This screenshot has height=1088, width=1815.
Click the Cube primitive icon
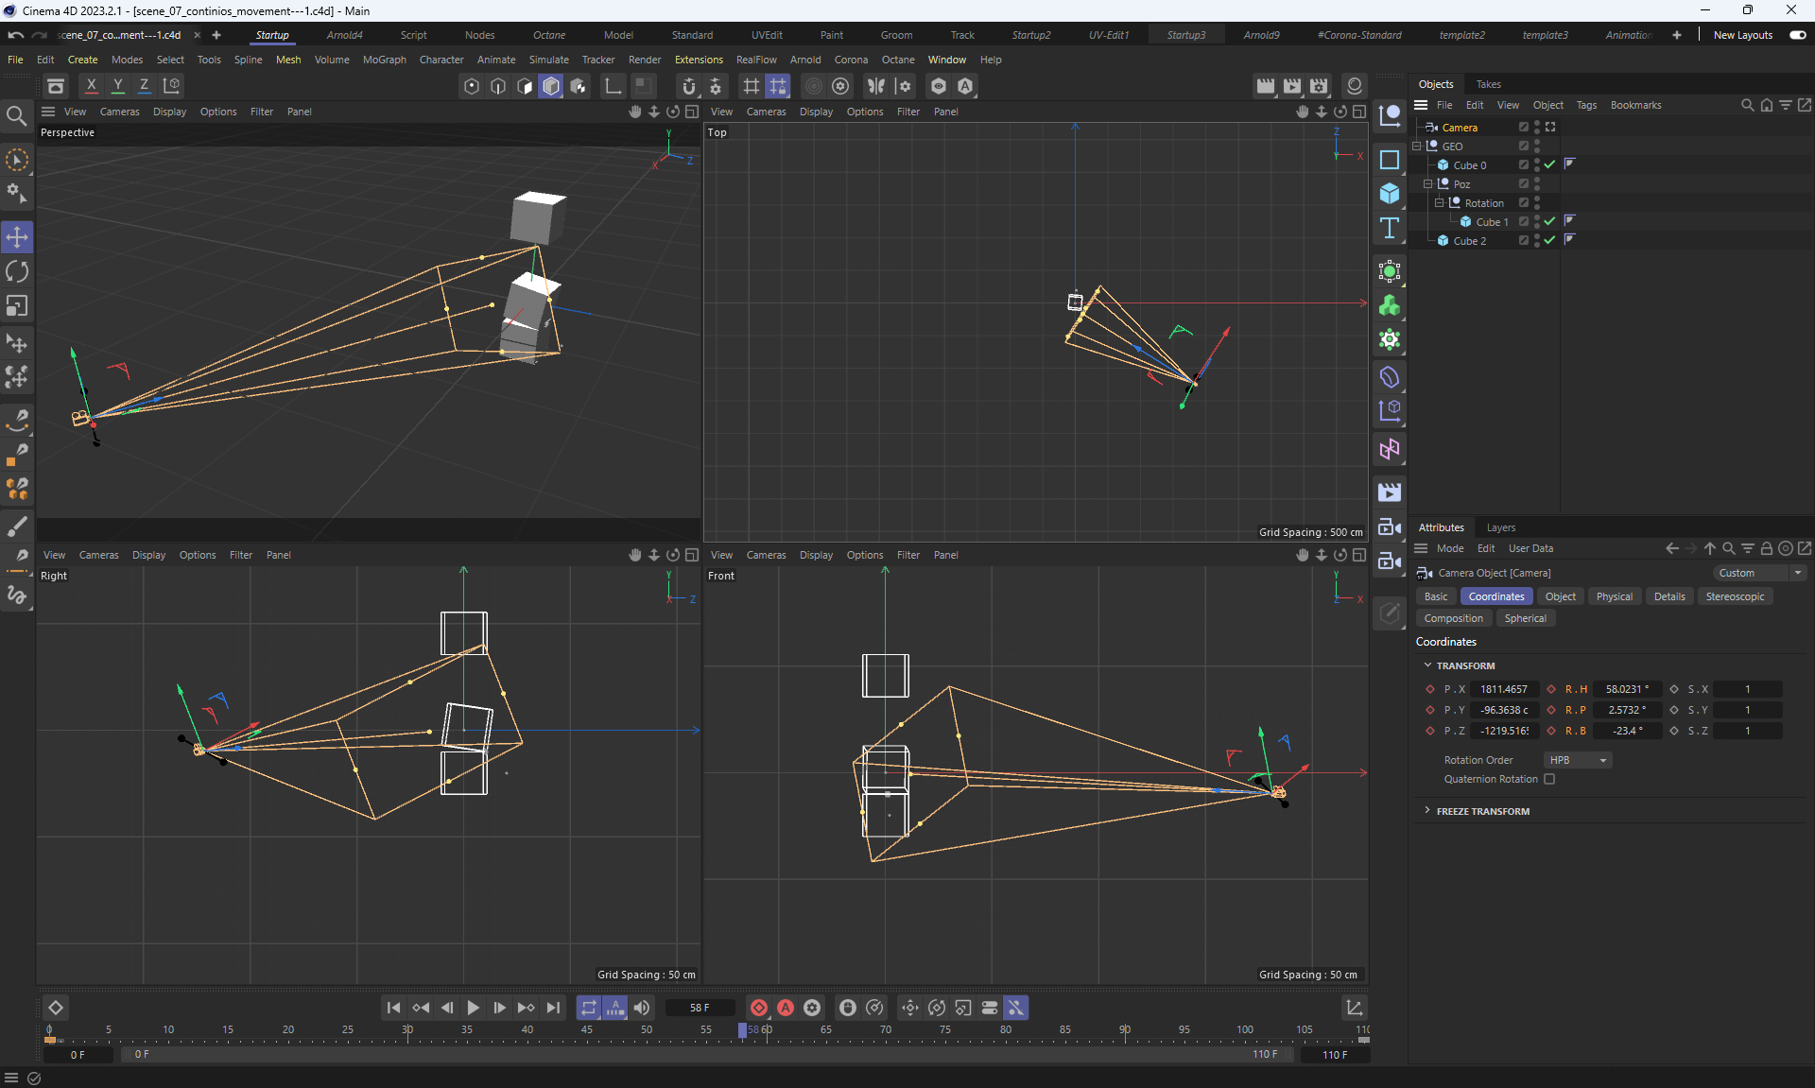coord(1389,193)
